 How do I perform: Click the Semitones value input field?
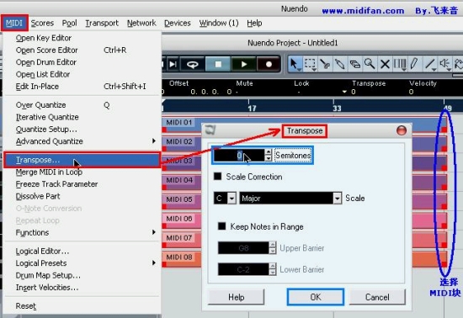point(239,155)
